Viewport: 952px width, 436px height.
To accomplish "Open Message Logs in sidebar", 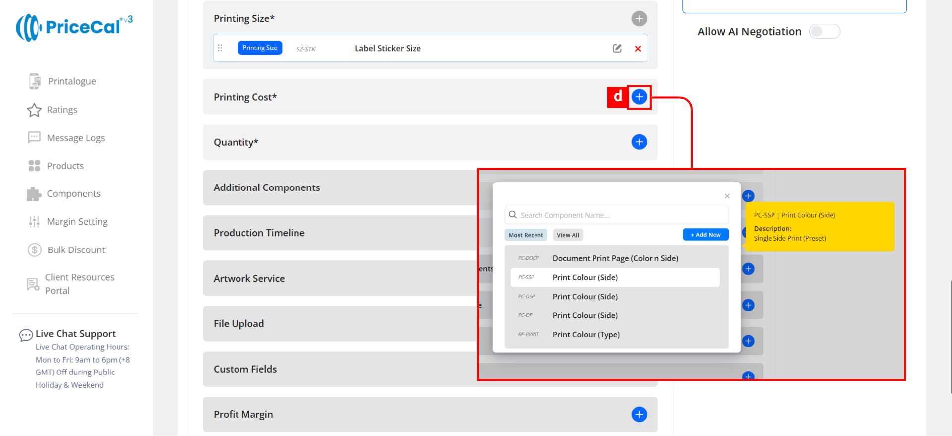I will tap(75, 138).
